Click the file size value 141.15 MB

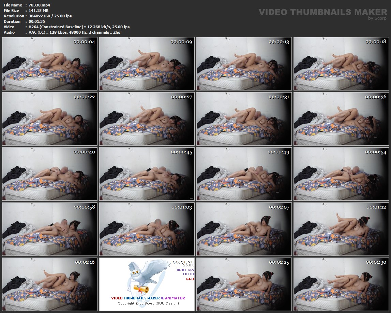pos(39,11)
